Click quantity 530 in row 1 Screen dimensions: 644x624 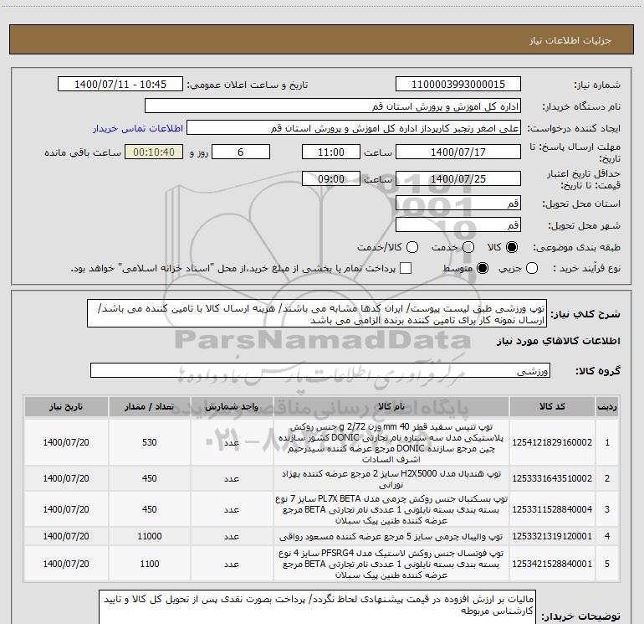pos(150,442)
